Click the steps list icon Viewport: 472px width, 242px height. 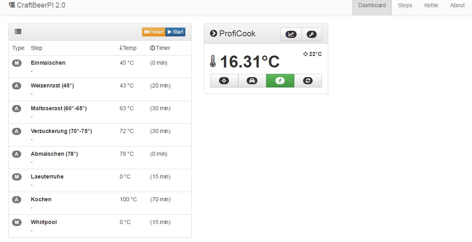[18, 32]
